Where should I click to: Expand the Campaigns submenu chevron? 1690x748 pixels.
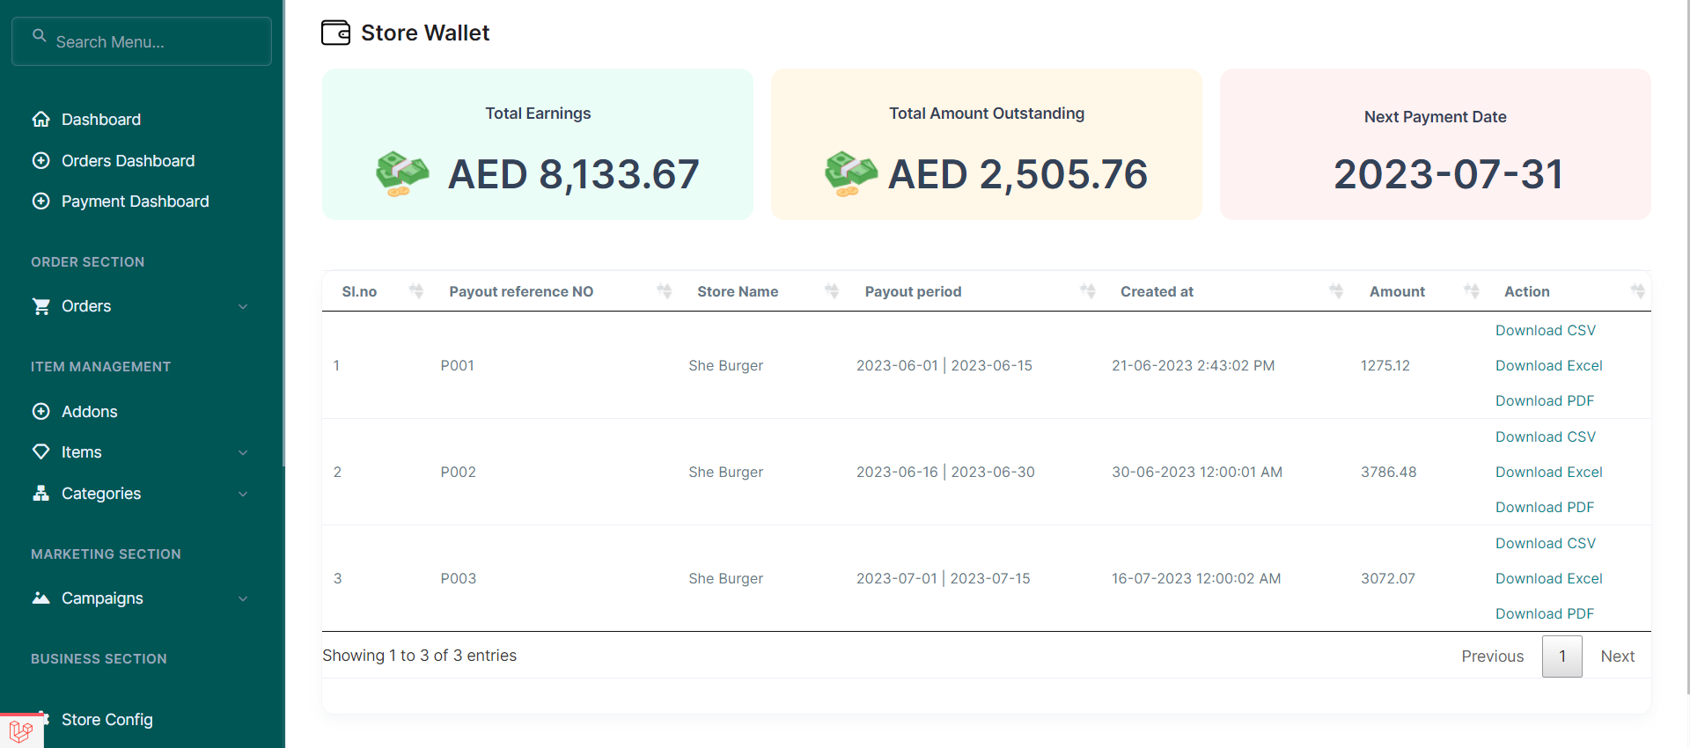click(x=243, y=598)
